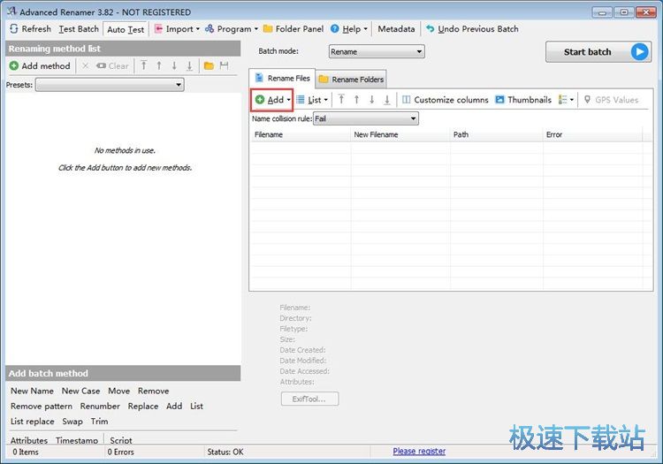Add Move batch method
This screenshot has height=464, width=663.
(x=118, y=391)
